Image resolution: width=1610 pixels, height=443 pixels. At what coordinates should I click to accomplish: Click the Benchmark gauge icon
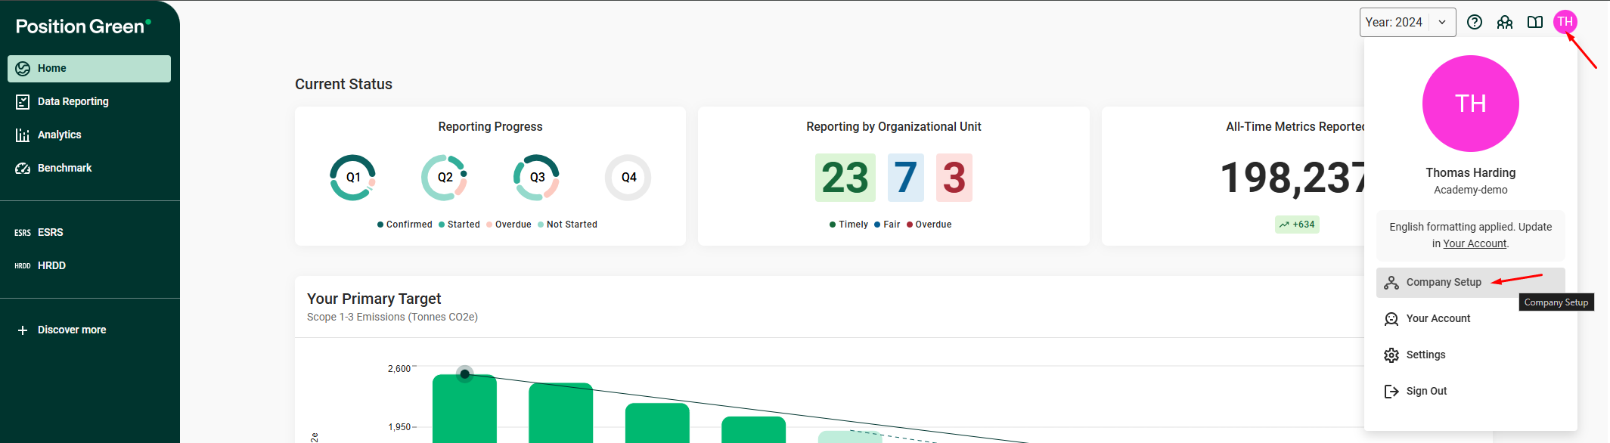click(x=23, y=168)
